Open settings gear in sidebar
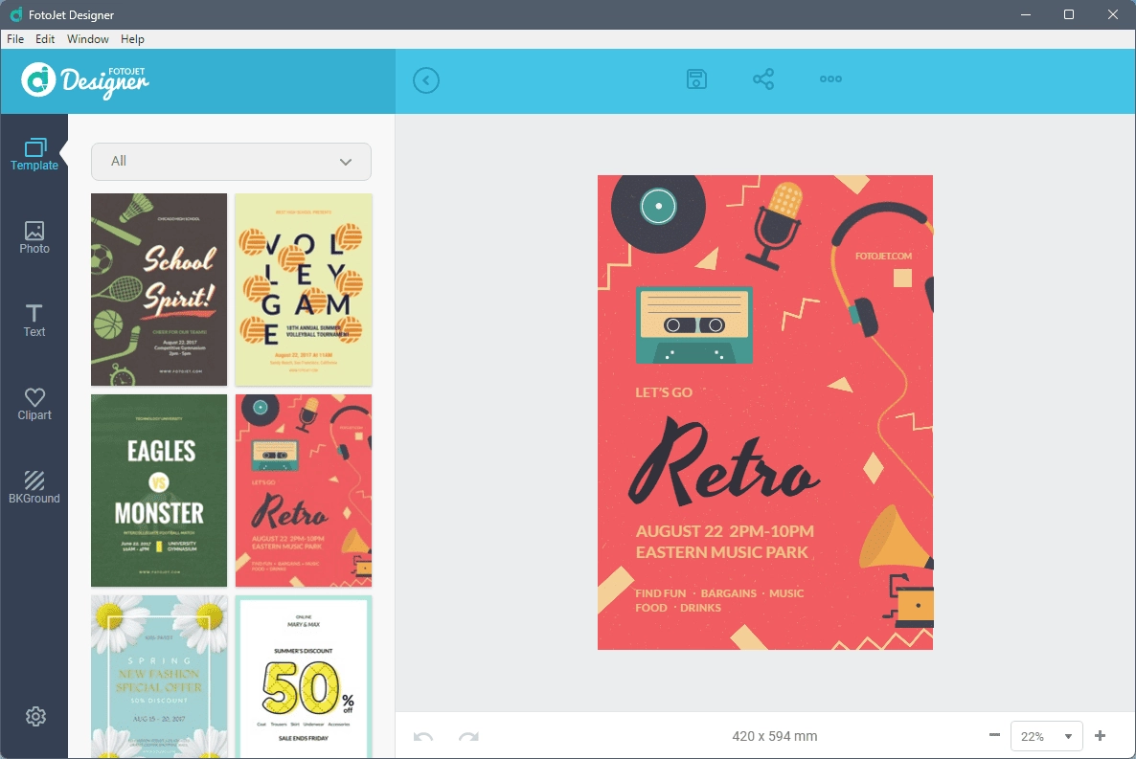Viewport: 1136px width, 759px height. coord(35,716)
